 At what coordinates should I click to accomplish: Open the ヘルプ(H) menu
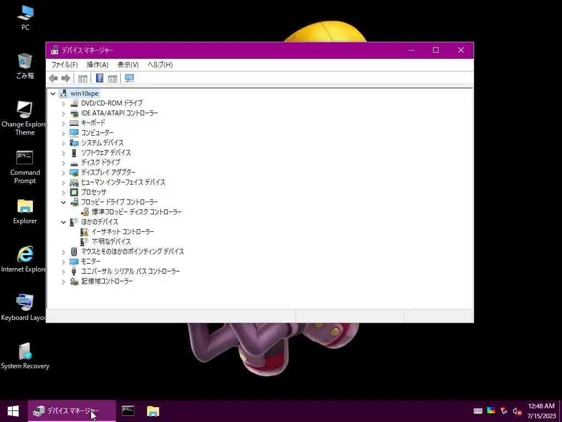(x=160, y=65)
